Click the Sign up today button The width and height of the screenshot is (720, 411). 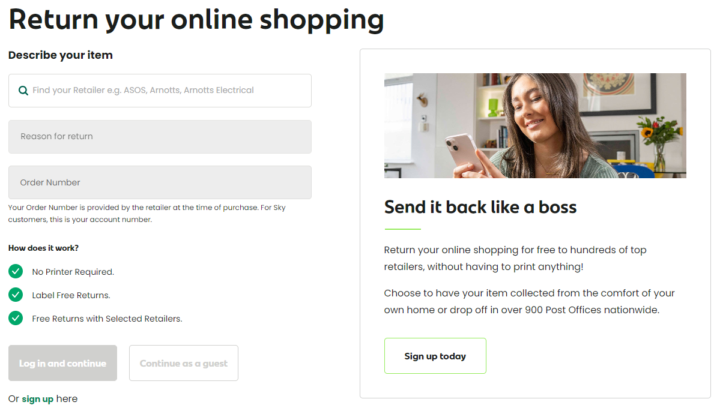435,356
